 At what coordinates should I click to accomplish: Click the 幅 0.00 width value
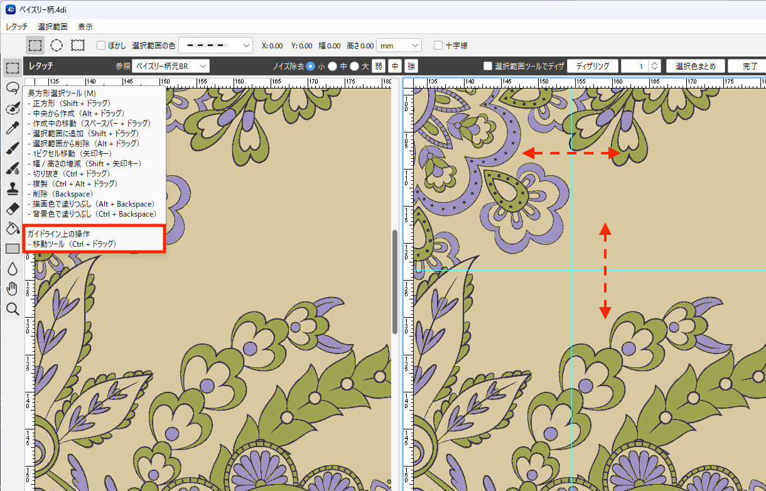click(329, 45)
